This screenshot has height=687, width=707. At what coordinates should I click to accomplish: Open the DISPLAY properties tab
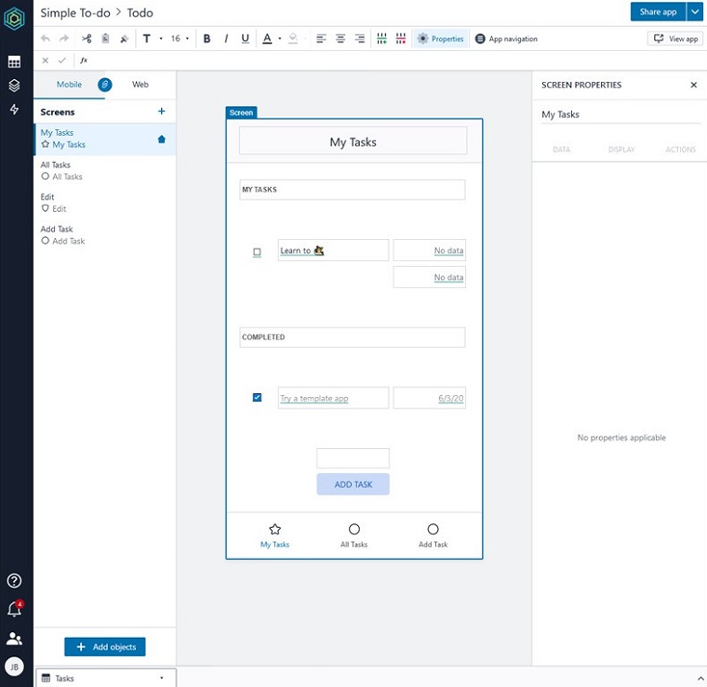(x=621, y=149)
